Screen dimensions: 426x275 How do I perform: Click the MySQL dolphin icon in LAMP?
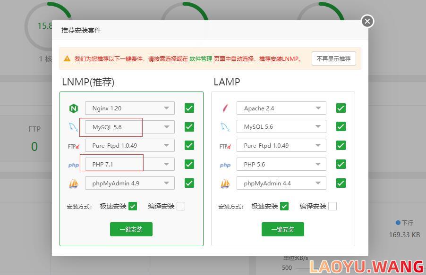click(225, 127)
